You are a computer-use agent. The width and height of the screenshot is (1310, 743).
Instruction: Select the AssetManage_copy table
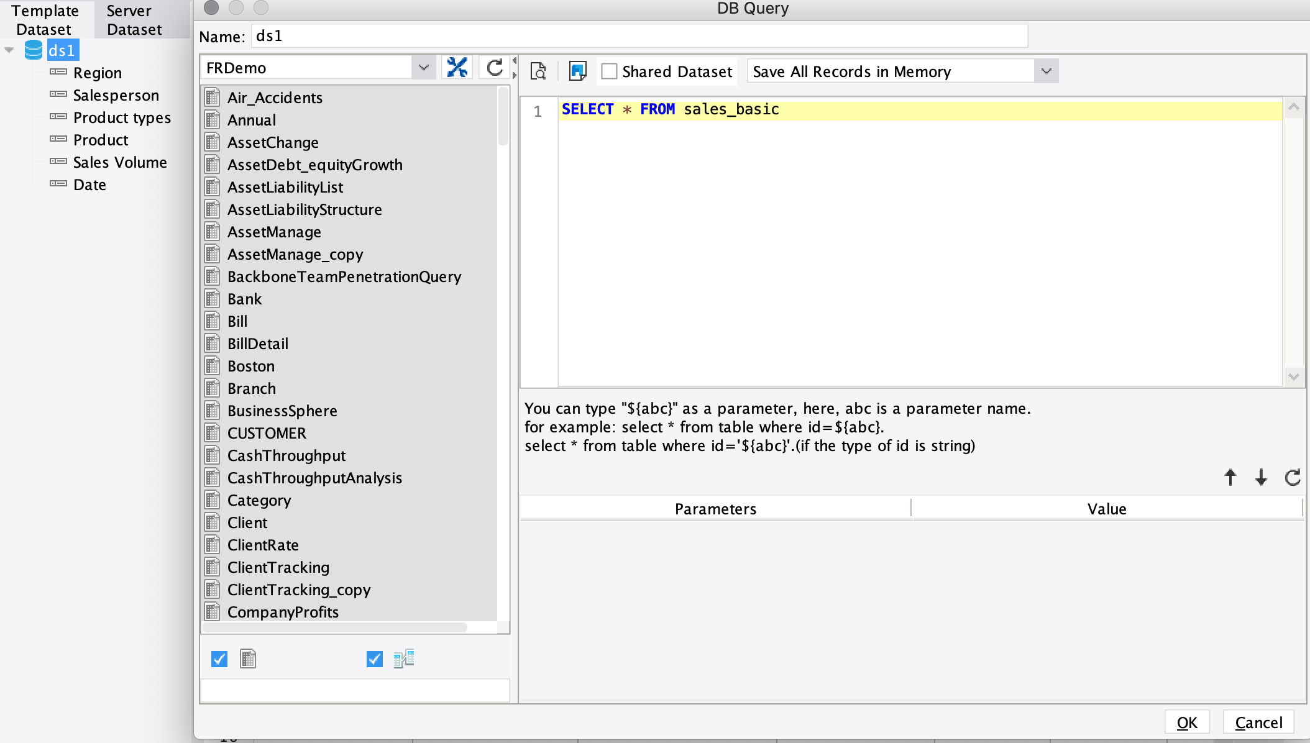295,254
